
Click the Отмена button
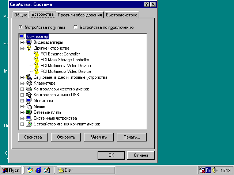(141, 155)
